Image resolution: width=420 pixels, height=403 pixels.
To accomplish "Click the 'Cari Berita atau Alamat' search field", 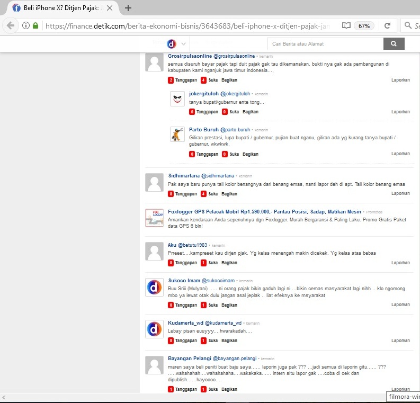I will point(325,44).
